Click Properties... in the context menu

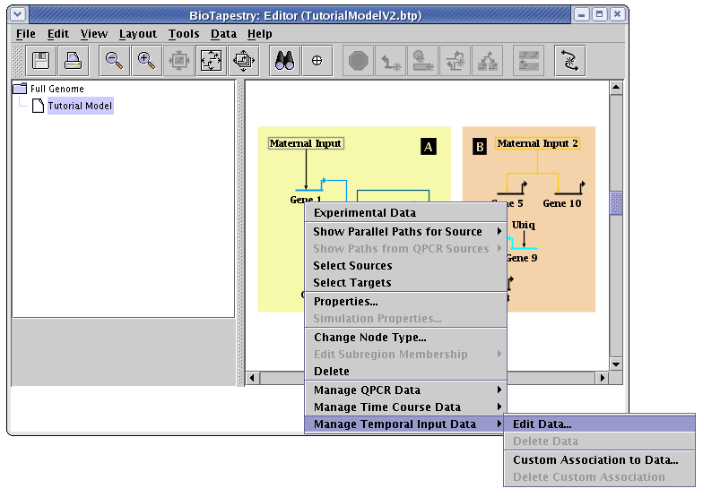pos(345,301)
